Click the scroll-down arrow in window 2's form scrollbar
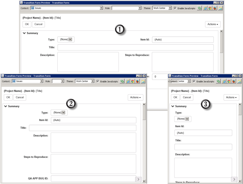The image size is (243, 184). 144,180
